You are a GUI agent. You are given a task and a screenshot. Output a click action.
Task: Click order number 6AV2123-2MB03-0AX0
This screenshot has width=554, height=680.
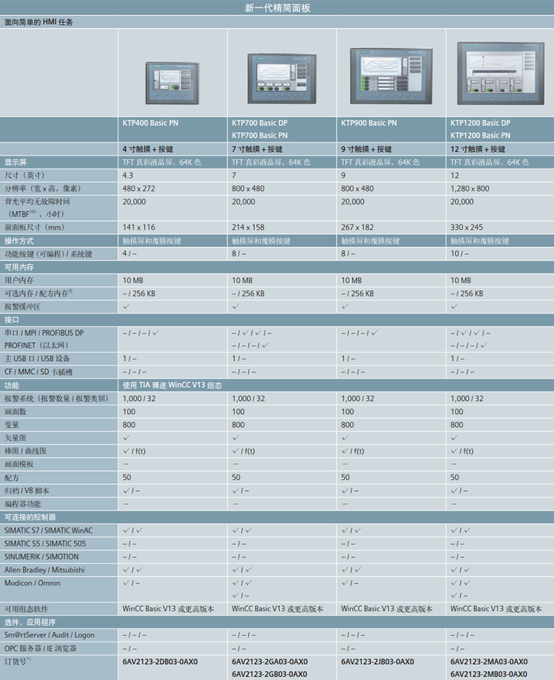[488, 674]
